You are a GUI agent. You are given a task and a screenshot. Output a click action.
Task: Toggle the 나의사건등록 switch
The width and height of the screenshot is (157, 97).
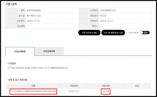point(145,33)
